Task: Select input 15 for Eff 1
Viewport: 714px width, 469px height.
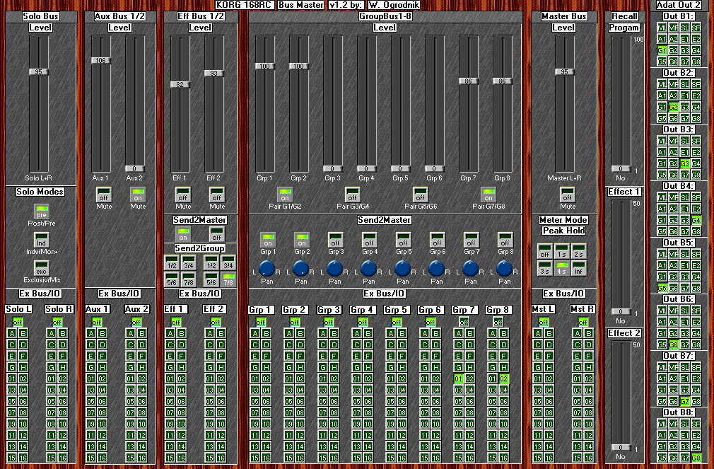Action: pos(170,458)
